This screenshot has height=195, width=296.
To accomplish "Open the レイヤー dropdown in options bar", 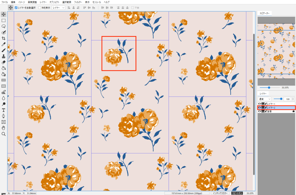I will click(x=58, y=8).
